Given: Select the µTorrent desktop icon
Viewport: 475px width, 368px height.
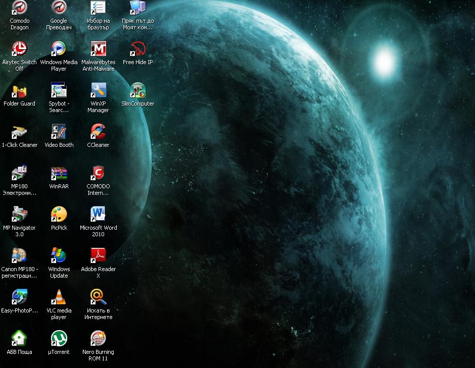Looking at the screenshot, I should coord(59,339).
